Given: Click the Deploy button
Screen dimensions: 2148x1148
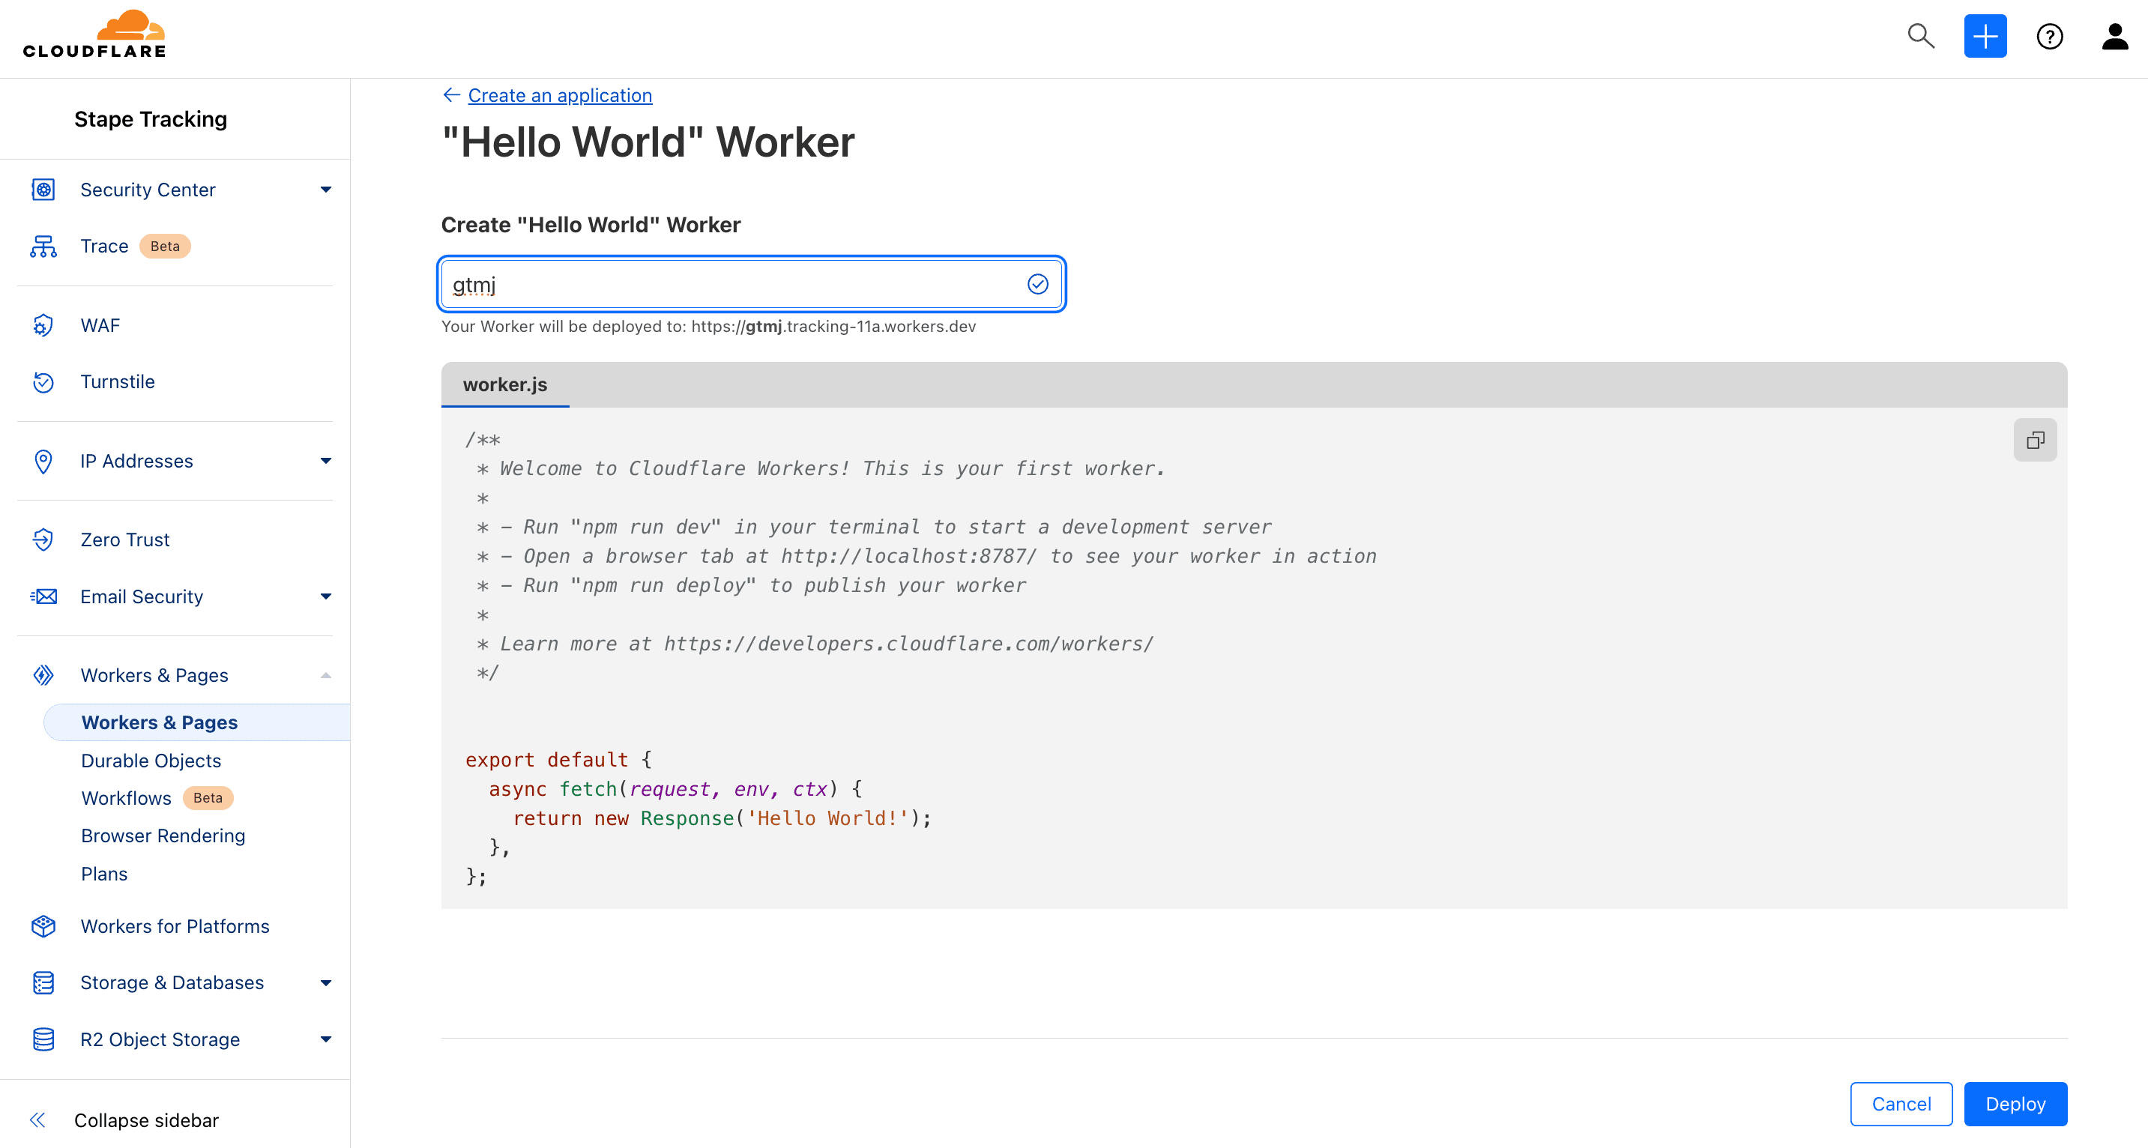Looking at the screenshot, I should (2015, 1104).
